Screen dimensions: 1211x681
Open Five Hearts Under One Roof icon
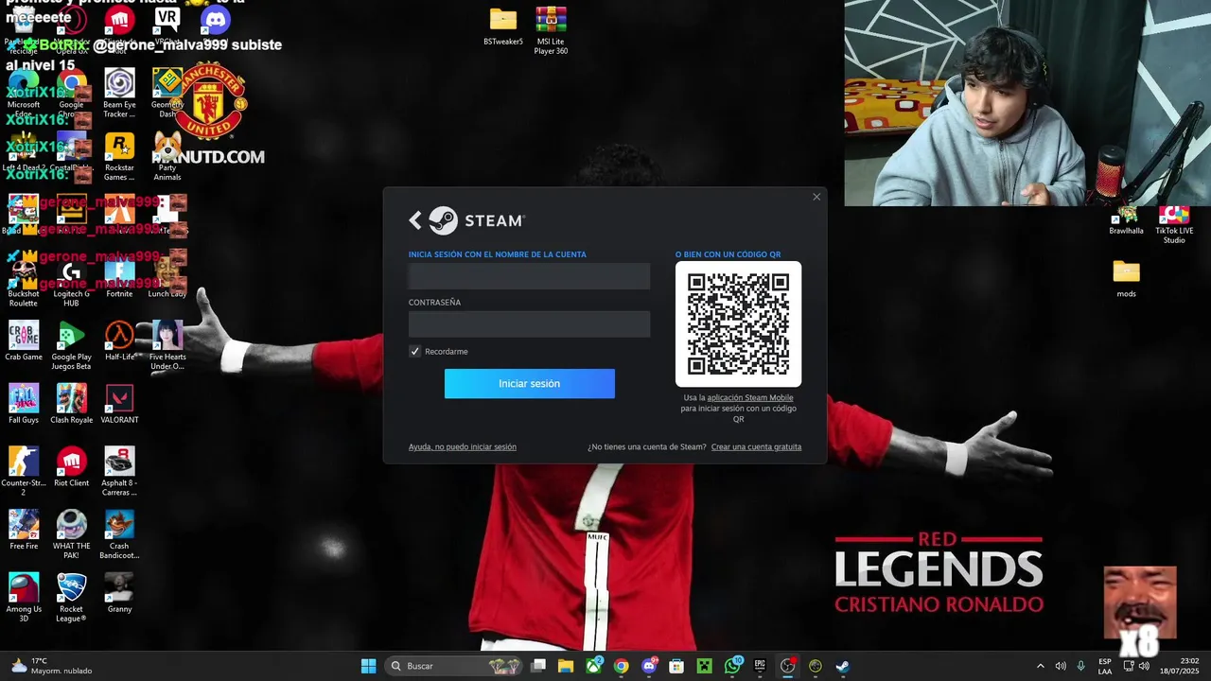[x=167, y=345]
